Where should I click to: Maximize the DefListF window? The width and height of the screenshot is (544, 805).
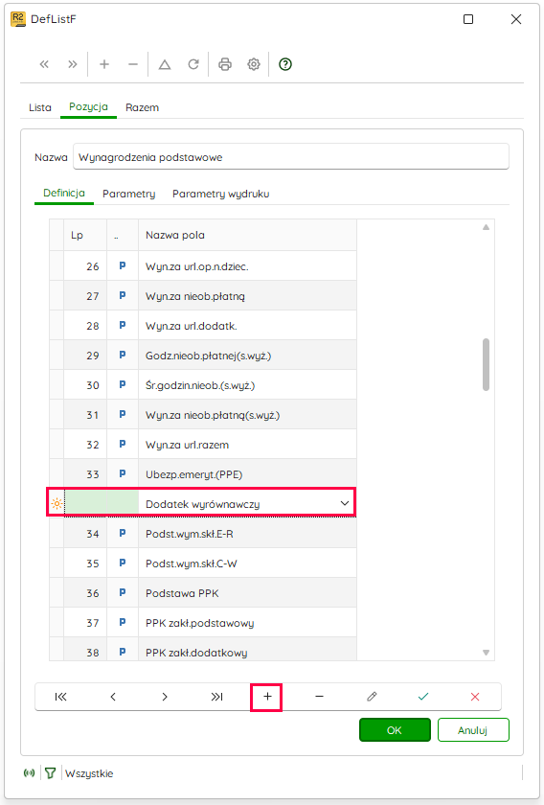point(468,19)
